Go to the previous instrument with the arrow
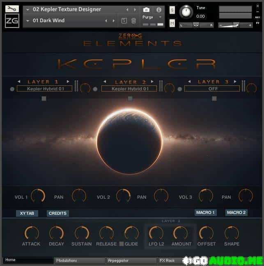The height and width of the screenshot is (266, 264). click(x=127, y=10)
